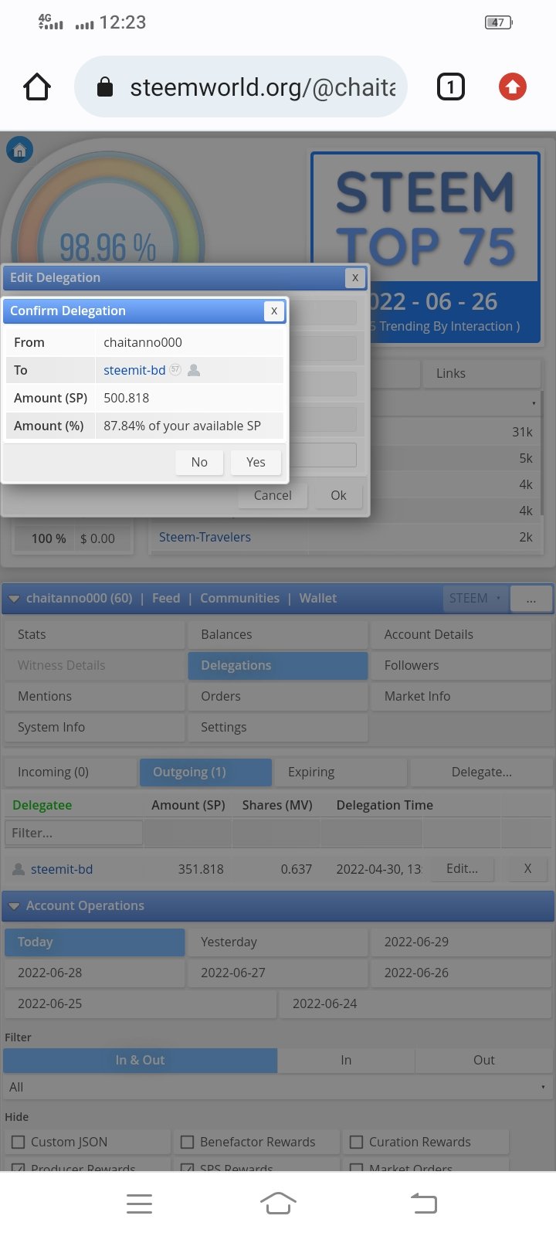Screen dimensions: 556x1236
Task: Show operations for 2022-06-24
Action: pos(415,1003)
